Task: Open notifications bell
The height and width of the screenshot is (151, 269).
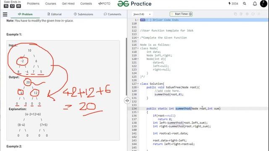Action: point(255,4)
